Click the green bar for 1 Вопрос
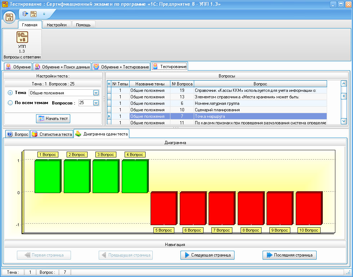 tap(47, 177)
